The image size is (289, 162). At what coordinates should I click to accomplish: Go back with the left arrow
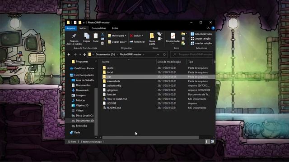(x=69, y=54)
